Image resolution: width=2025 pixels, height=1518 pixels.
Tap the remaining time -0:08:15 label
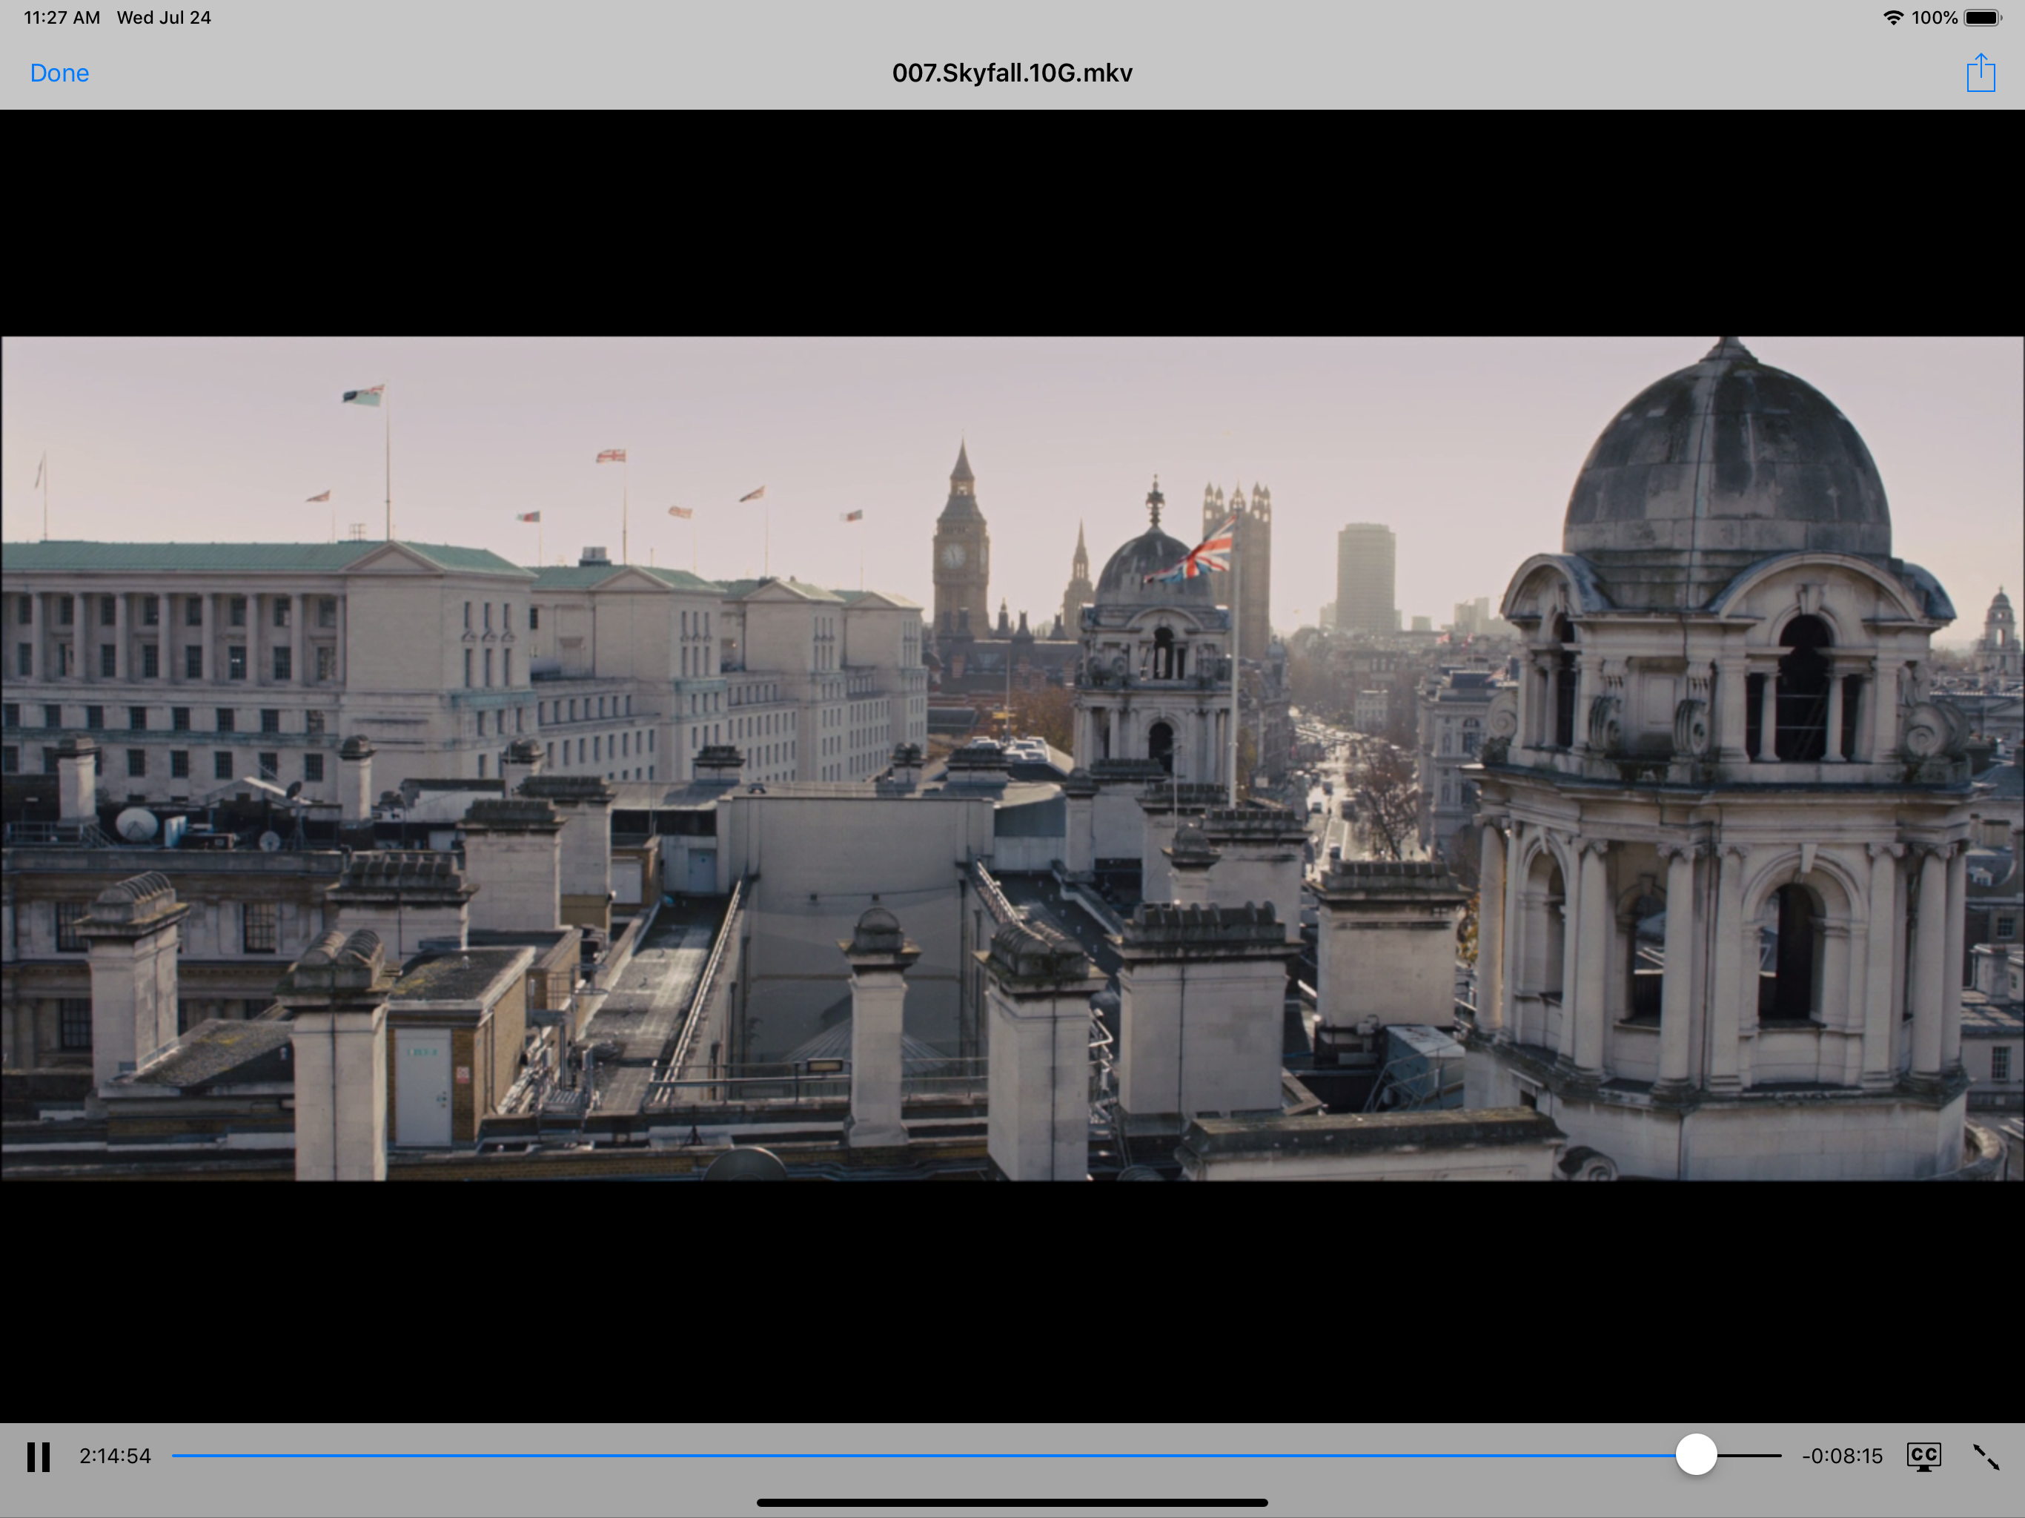click(x=1842, y=1456)
